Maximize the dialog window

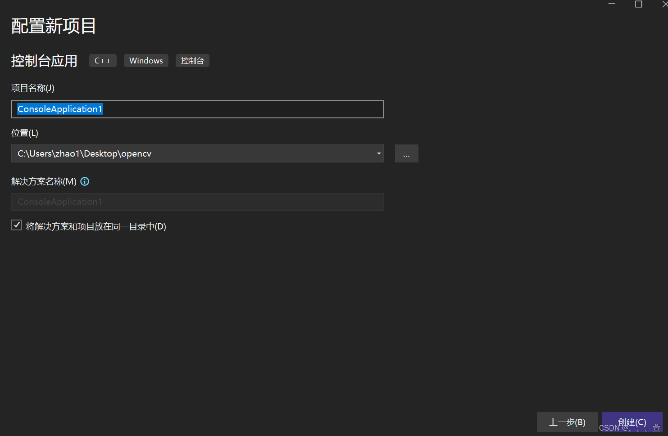point(638,4)
